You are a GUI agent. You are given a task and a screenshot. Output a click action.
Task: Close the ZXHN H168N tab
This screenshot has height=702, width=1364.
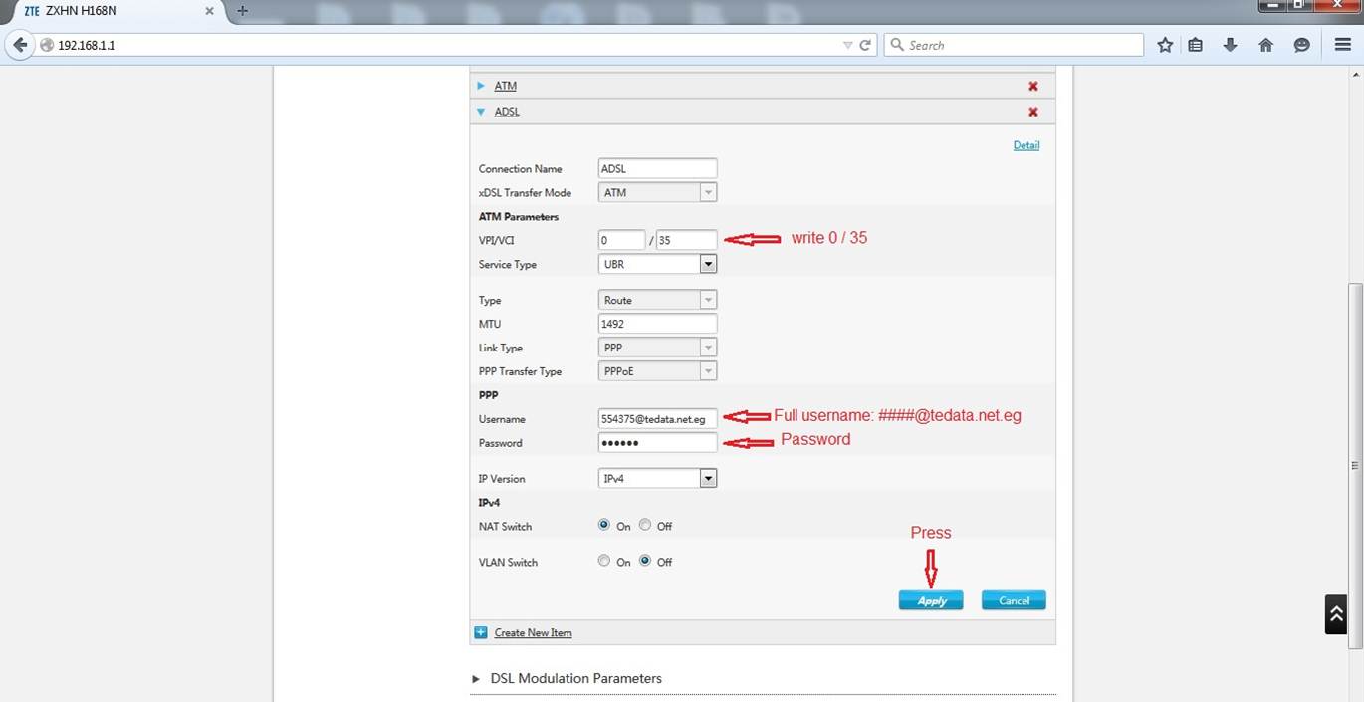pos(209,11)
